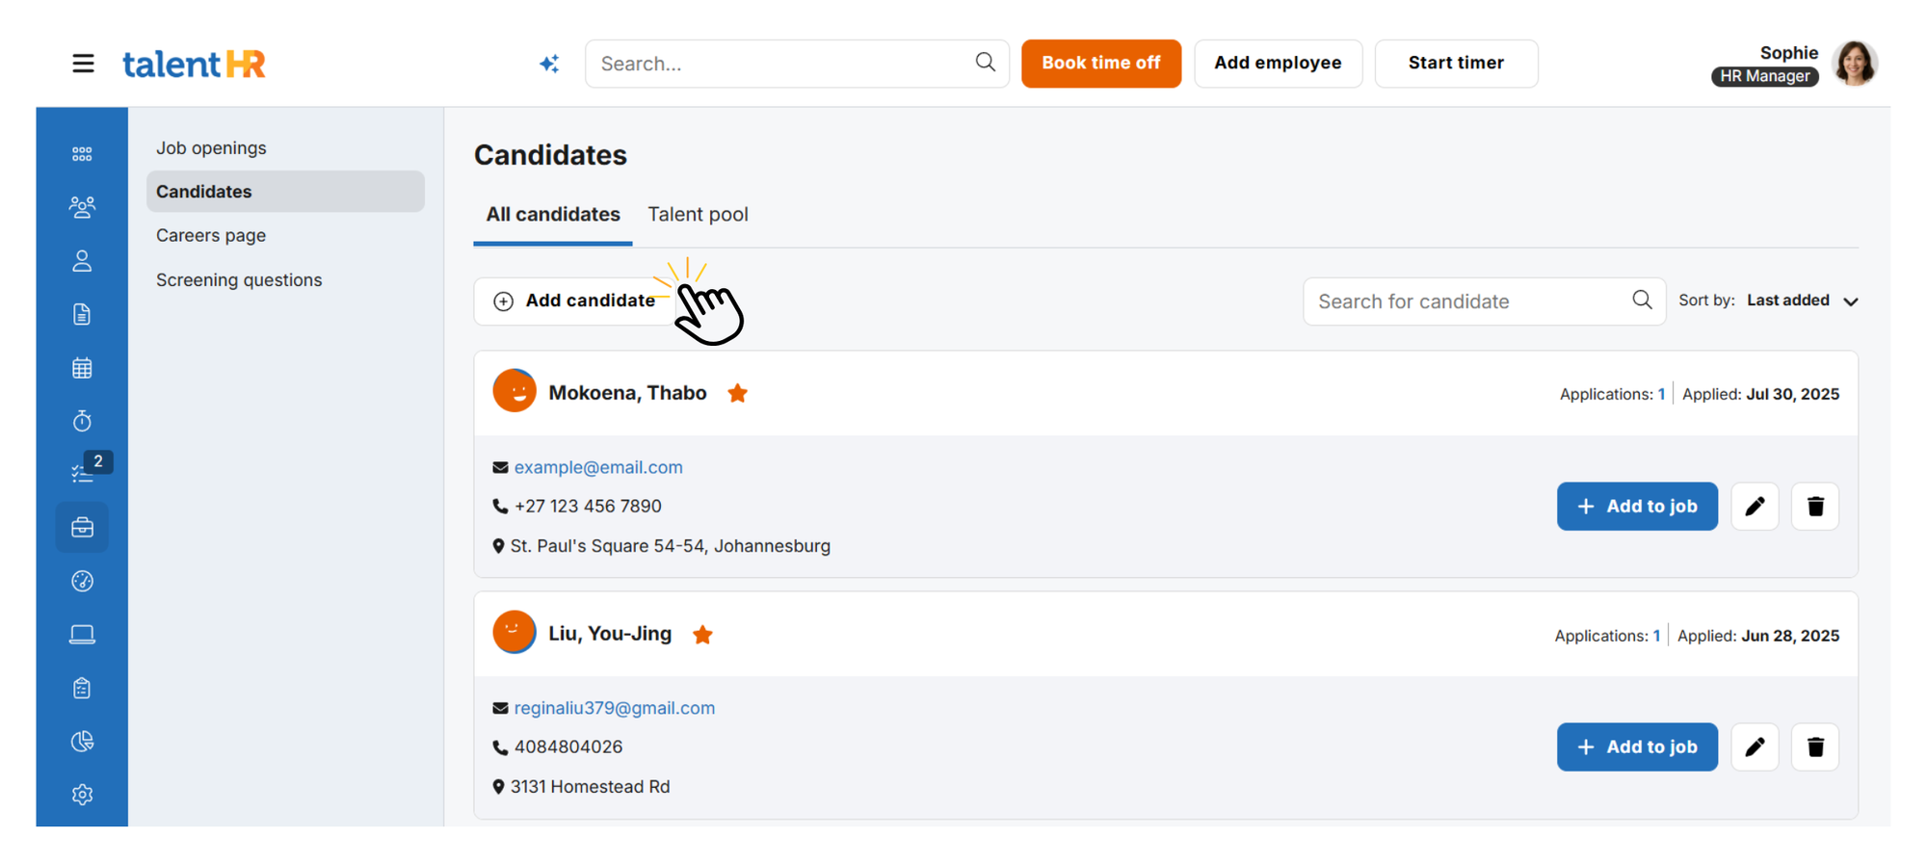Open Sophie's profile menu avatar

(x=1855, y=64)
